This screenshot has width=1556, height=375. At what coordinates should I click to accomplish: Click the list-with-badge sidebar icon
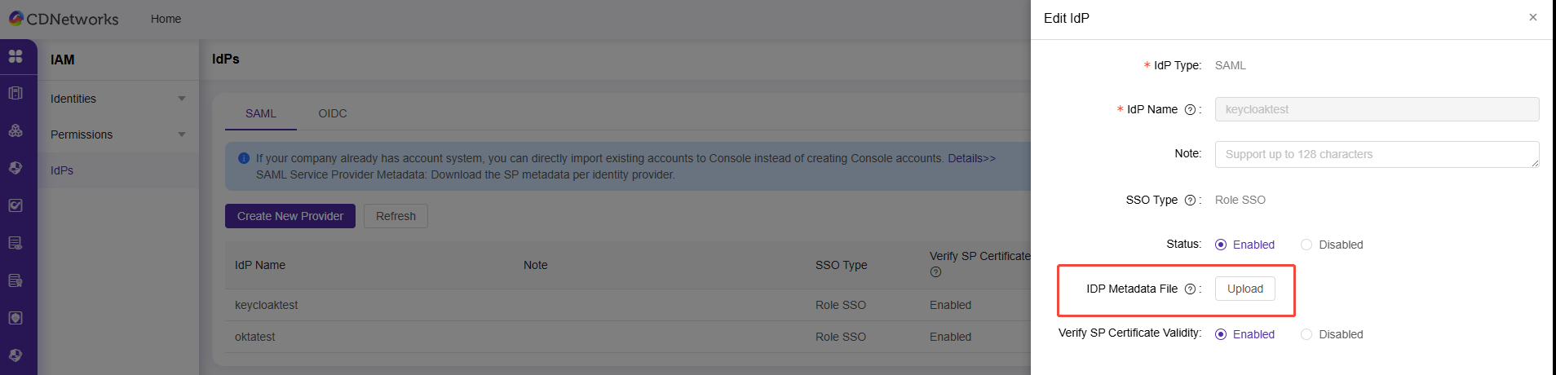pos(15,280)
